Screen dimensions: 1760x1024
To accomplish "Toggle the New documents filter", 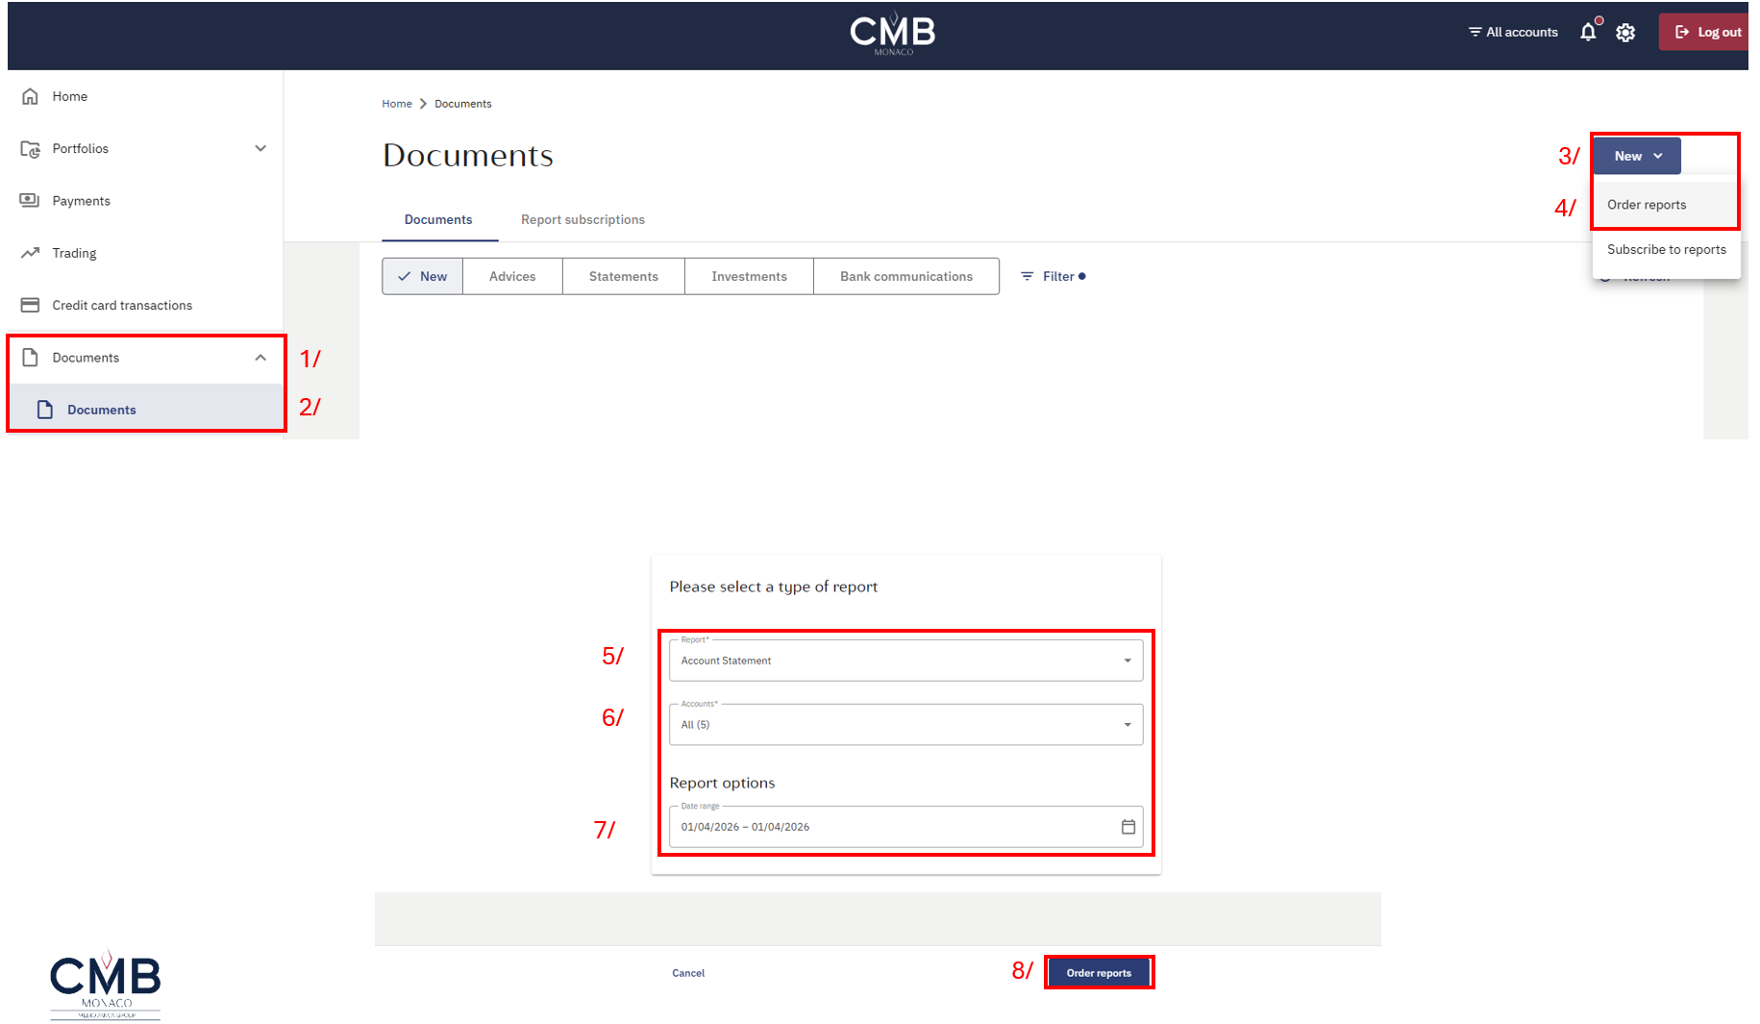I will point(423,276).
